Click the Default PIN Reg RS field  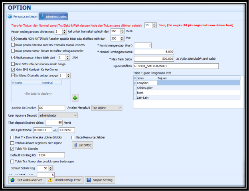51,155
